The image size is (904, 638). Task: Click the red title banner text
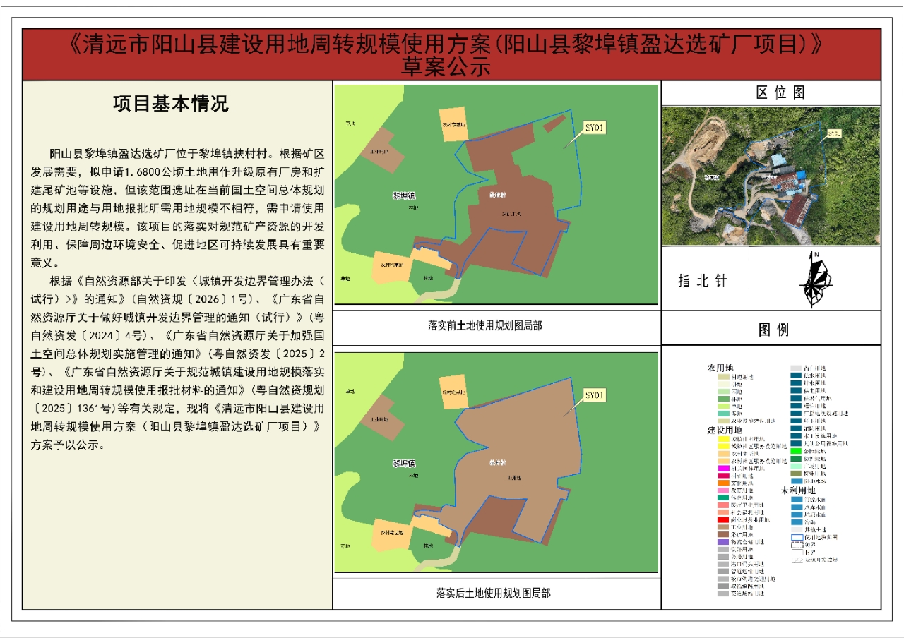(446, 54)
